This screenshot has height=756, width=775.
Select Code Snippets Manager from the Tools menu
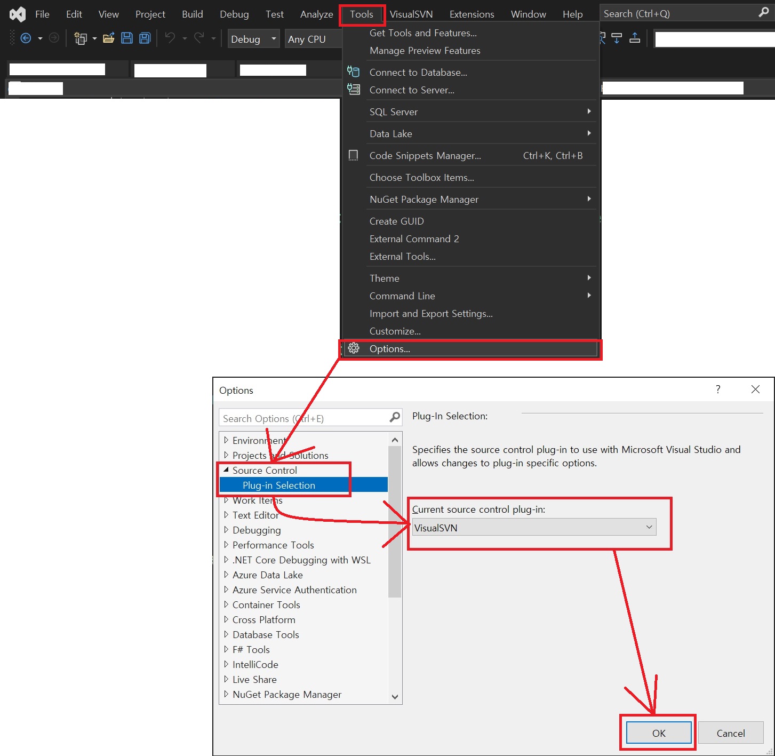tap(425, 155)
